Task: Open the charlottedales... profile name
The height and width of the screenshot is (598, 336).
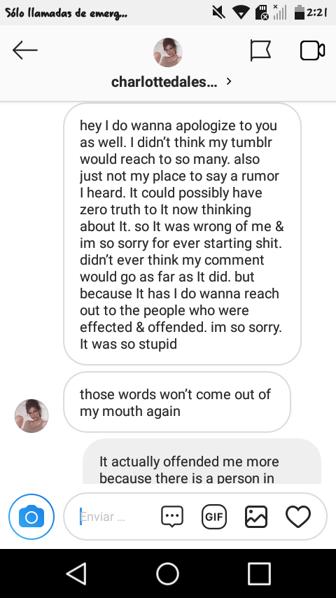Action: pyautogui.click(x=164, y=82)
